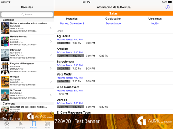
Task: Open the Salas tab icon
Action: click(7, 125)
